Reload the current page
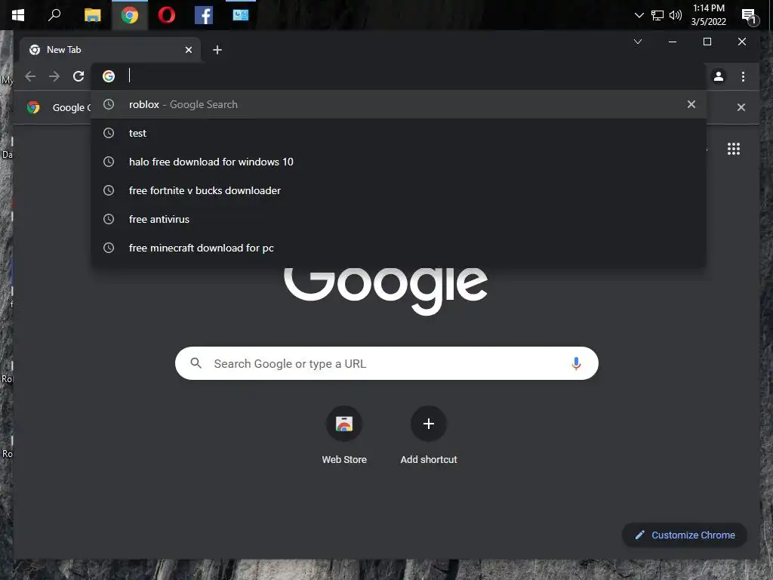Screen dimensions: 773x580 pos(79,76)
